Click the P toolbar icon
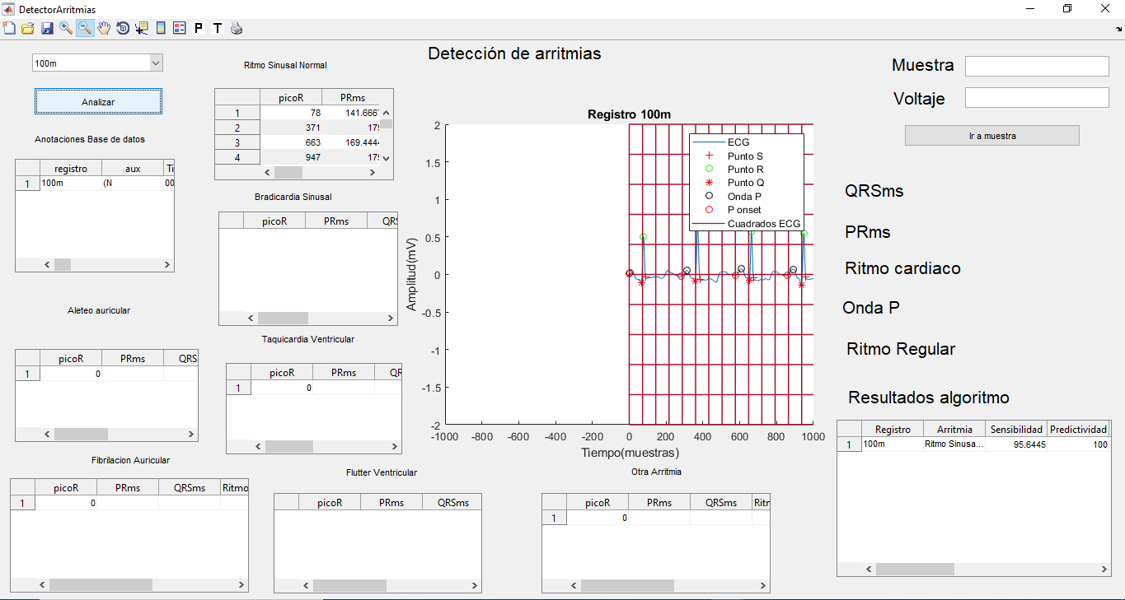This screenshot has height=600, width=1125. (199, 28)
